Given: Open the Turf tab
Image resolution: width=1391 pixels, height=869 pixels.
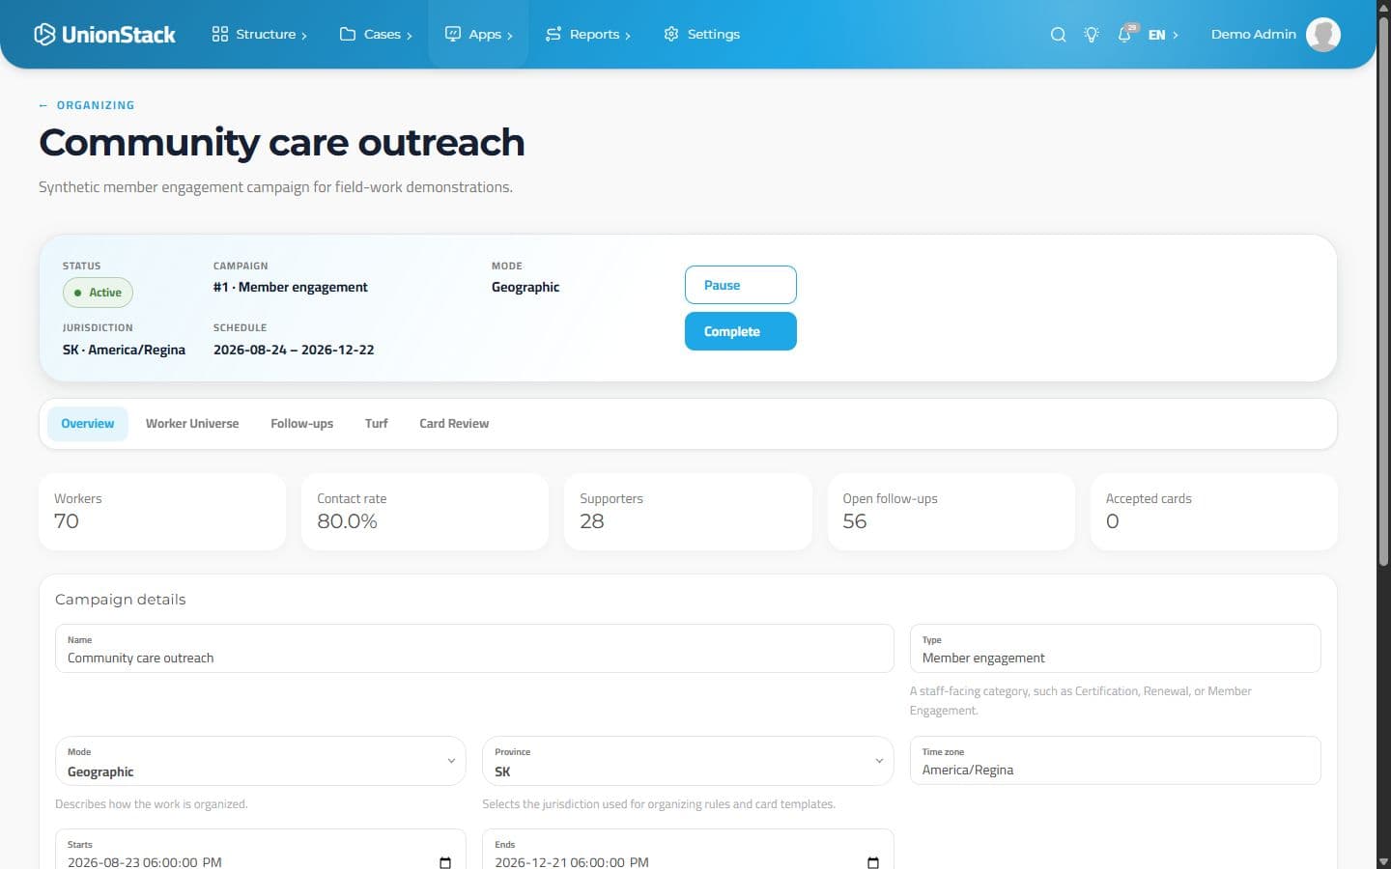Looking at the screenshot, I should 377,424.
